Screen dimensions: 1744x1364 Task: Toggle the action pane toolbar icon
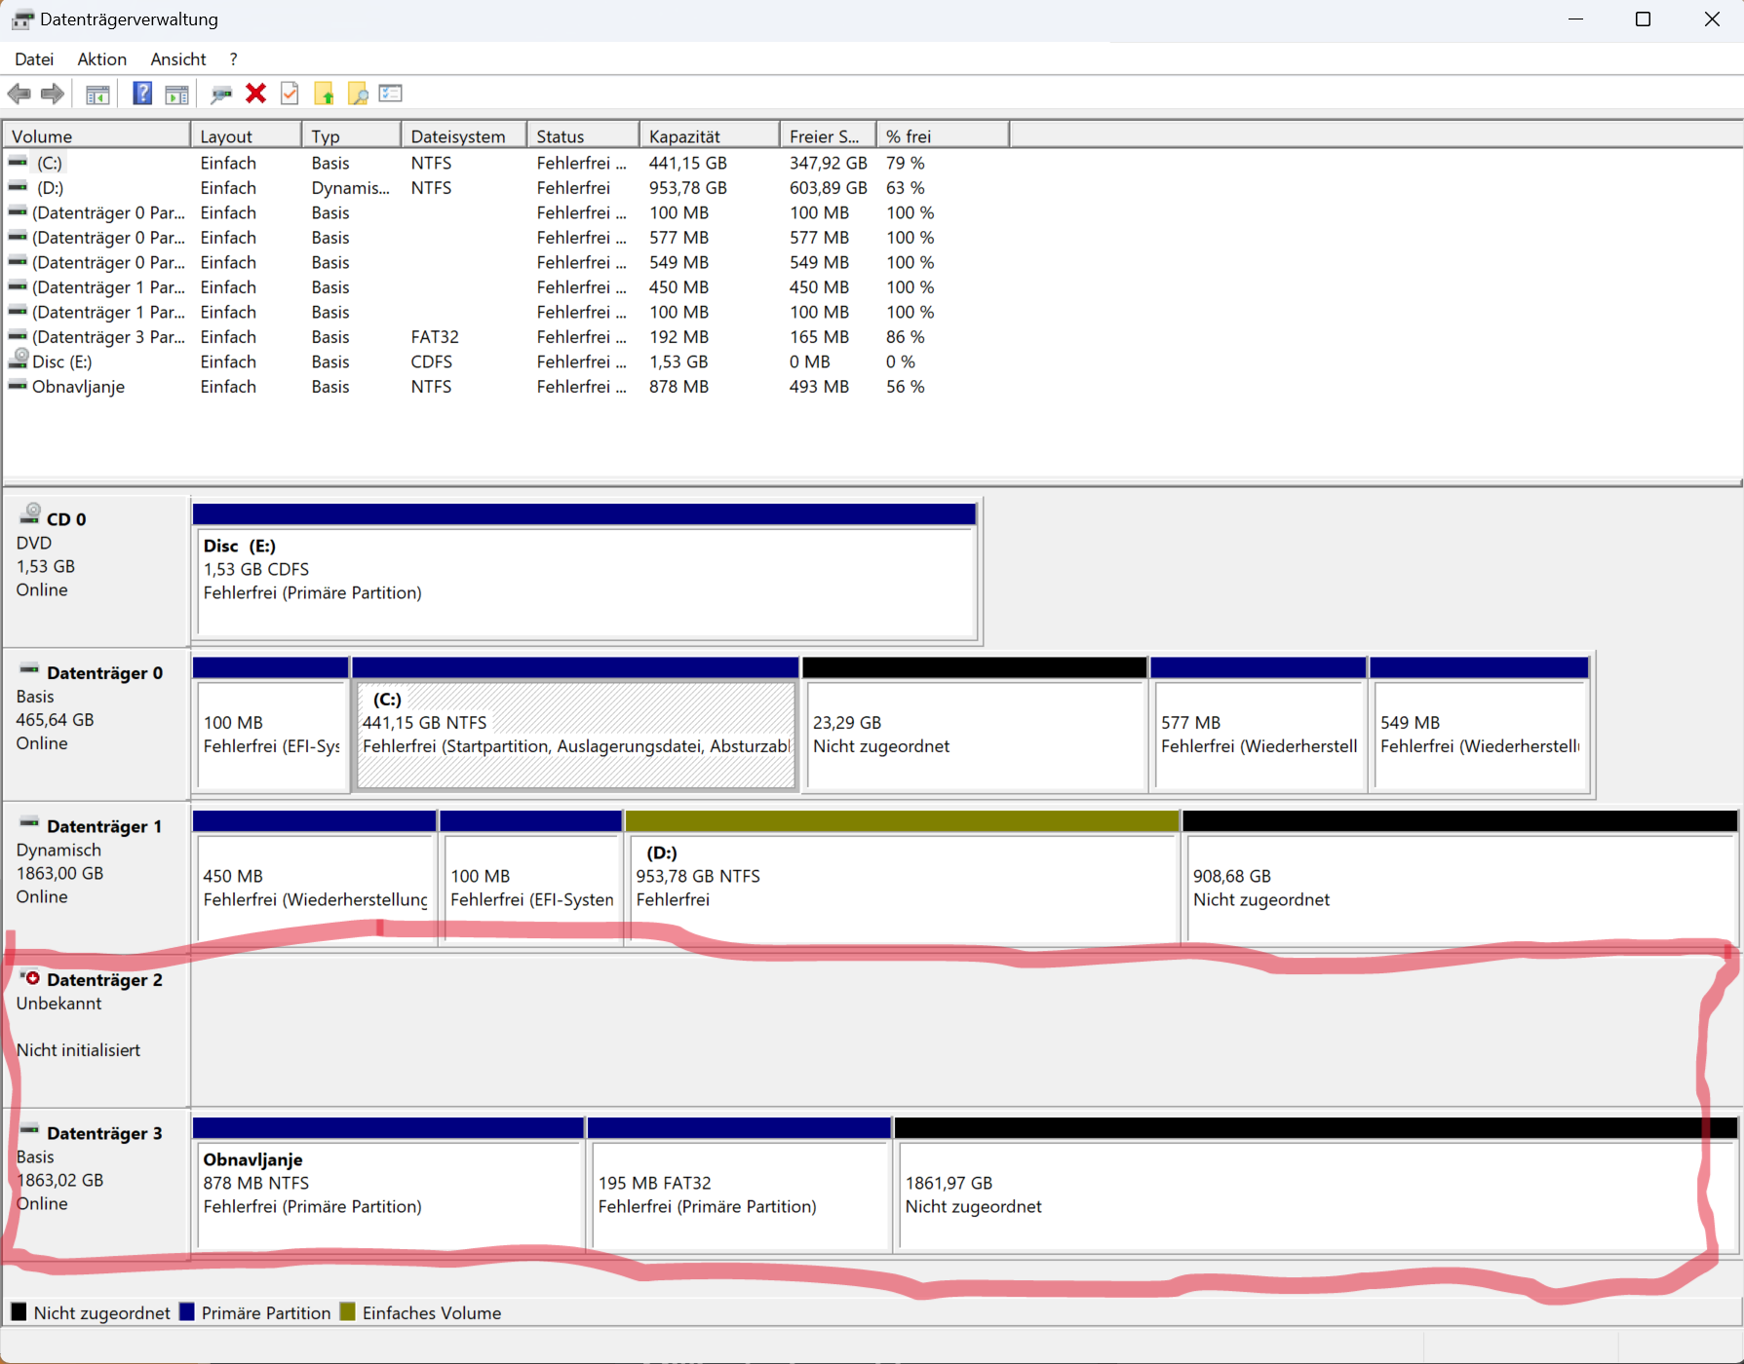pos(176,95)
